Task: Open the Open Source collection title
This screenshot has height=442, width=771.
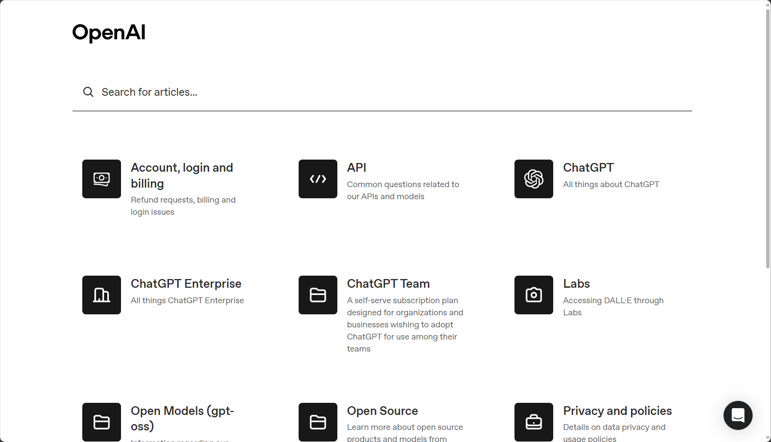Action: click(382, 411)
